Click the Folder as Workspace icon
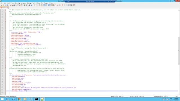Screen dimensions: 180x101 pos(57,5)
